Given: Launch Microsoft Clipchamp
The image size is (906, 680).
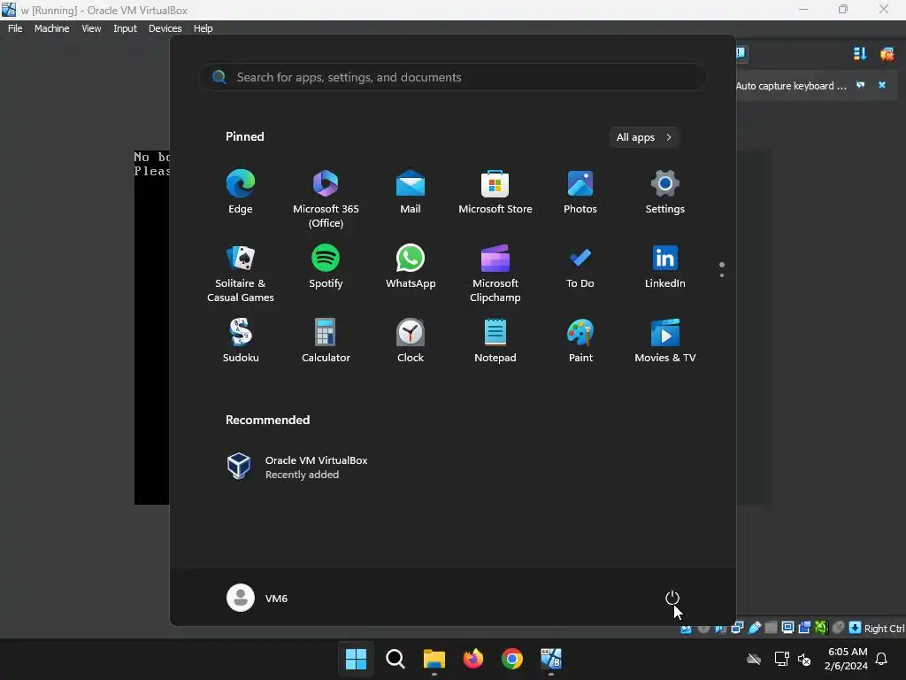Looking at the screenshot, I should pyautogui.click(x=495, y=273).
